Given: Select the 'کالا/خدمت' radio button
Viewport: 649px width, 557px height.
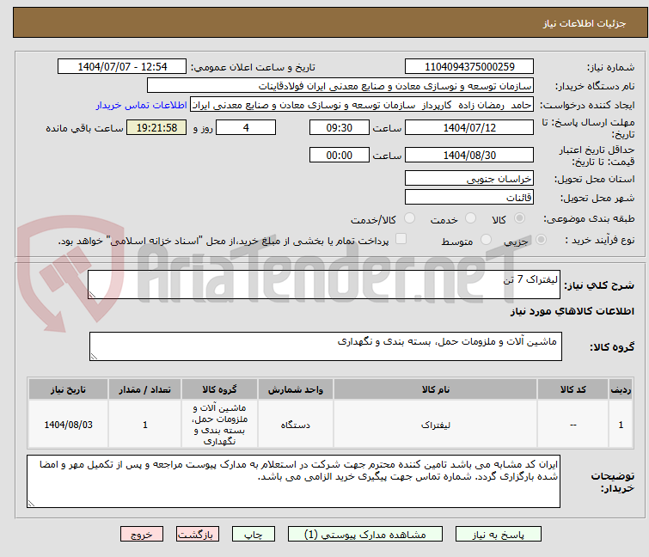Looking at the screenshot, I should click(x=409, y=218).
